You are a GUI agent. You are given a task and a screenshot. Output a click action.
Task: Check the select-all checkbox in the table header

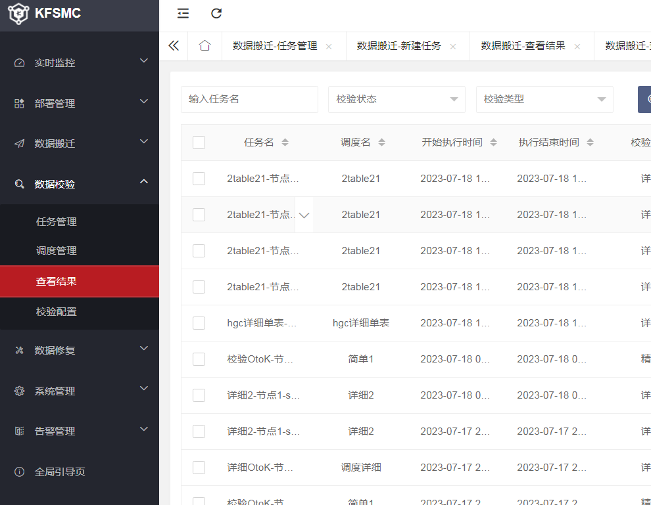click(199, 142)
